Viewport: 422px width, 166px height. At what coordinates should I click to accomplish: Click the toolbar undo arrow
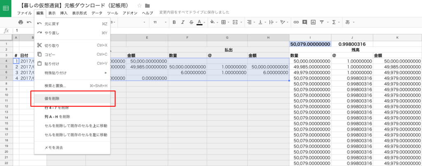[x=29, y=22]
